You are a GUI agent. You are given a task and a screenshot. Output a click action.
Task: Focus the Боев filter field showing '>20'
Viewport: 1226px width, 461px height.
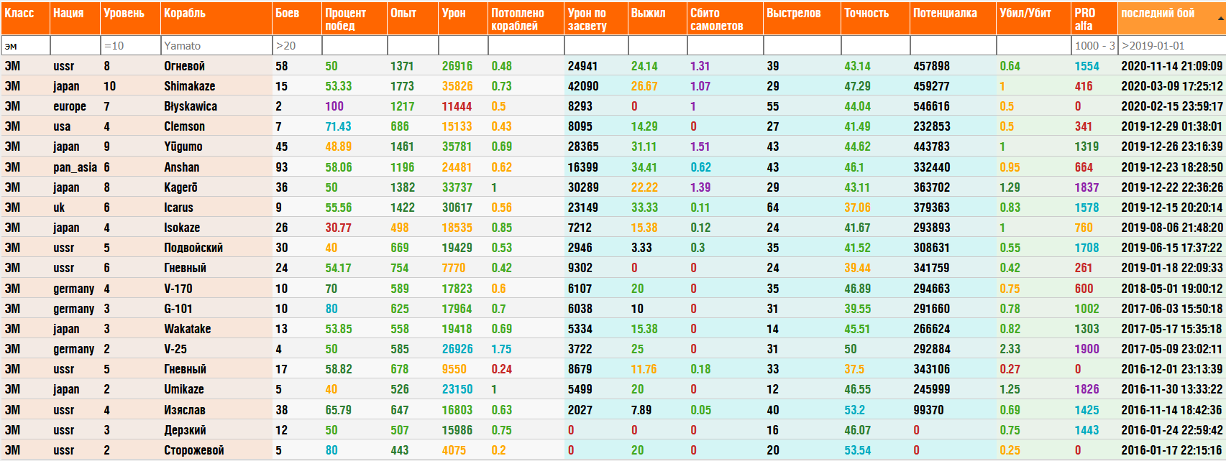tap(297, 45)
